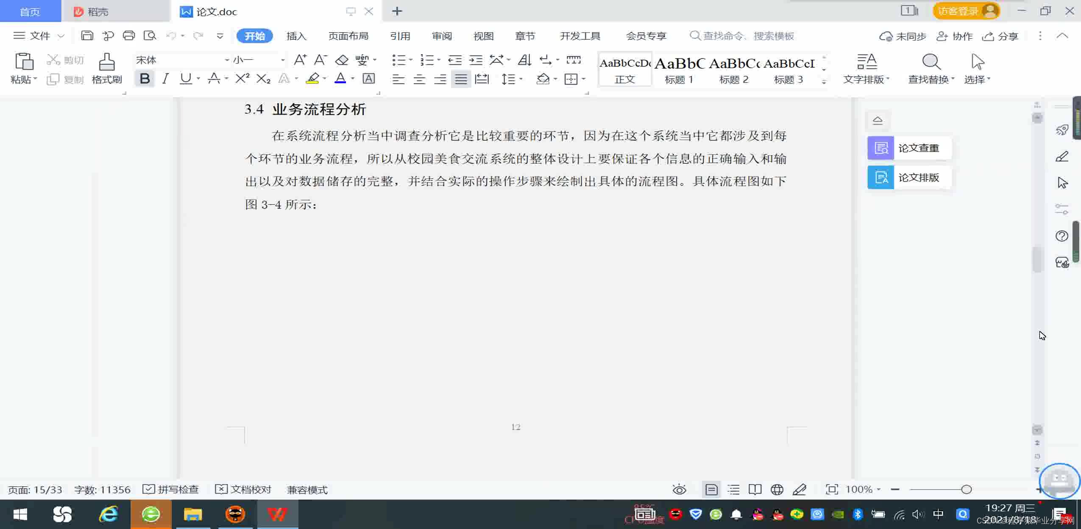
Task: Open the 页面布局 ribbon tab
Action: (348, 36)
